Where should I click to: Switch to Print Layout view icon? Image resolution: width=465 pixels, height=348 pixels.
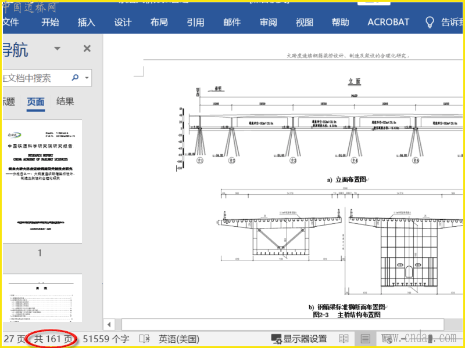(x=366, y=339)
